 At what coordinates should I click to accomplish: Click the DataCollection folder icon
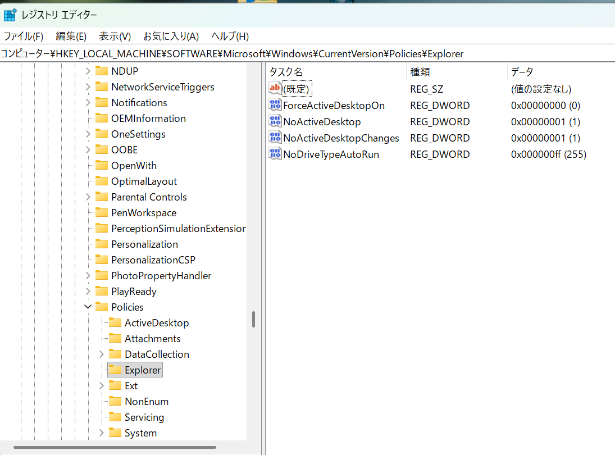[x=115, y=354]
